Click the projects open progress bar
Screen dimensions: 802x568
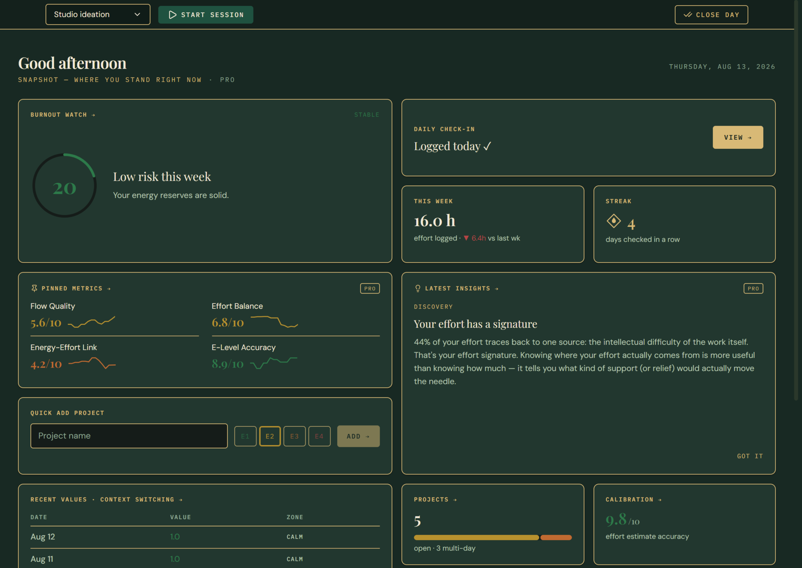pos(493,538)
